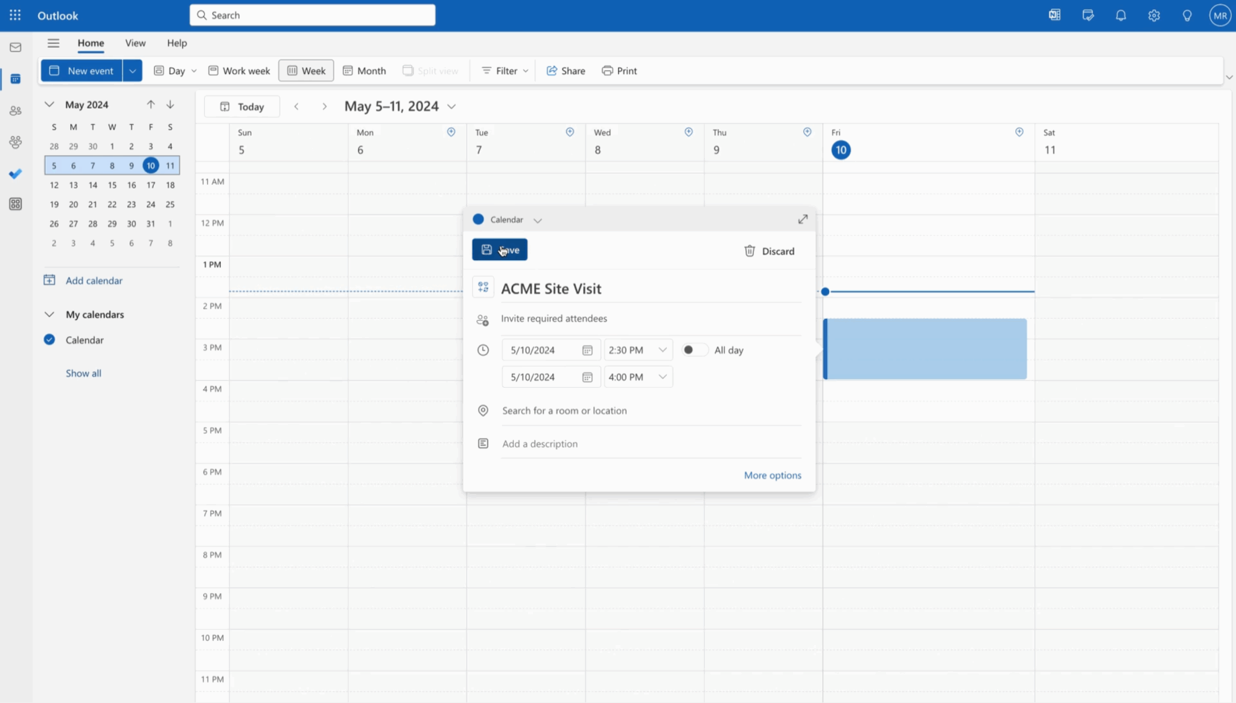Open settings gear in top bar
Image resolution: width=1236 pixels, height=703 pixels.
point(1154,16)
